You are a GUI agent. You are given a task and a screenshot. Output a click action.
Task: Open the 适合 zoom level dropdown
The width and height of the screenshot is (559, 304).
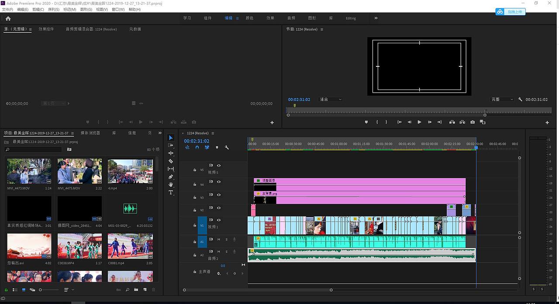tap(331, 100)
